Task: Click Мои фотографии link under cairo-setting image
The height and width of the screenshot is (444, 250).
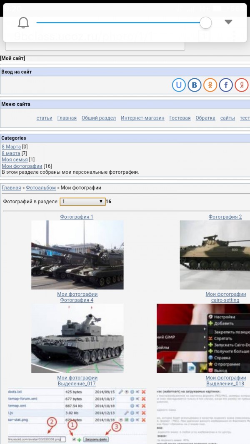Action: point(226,378)
